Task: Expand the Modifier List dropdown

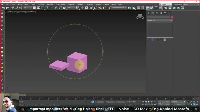Action: 160,21
